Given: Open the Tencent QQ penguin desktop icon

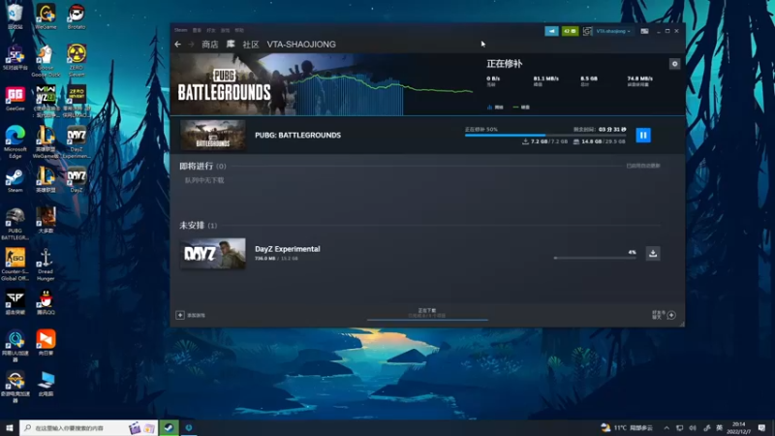Looking at the screenshot, I should (x=46, y=302).
